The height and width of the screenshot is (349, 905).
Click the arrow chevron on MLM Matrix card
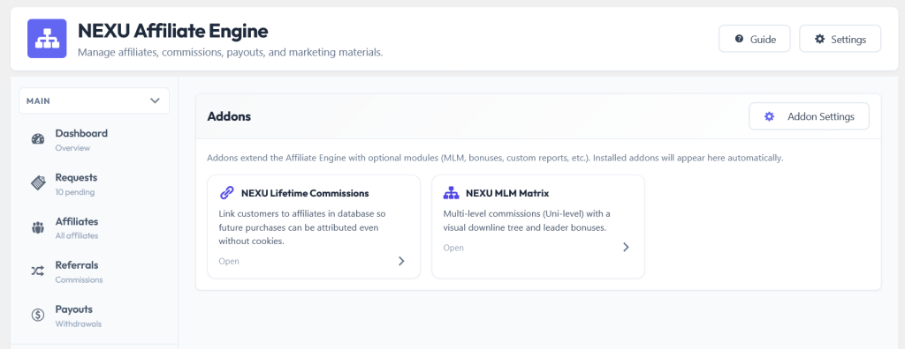click(x=627, y=247)
